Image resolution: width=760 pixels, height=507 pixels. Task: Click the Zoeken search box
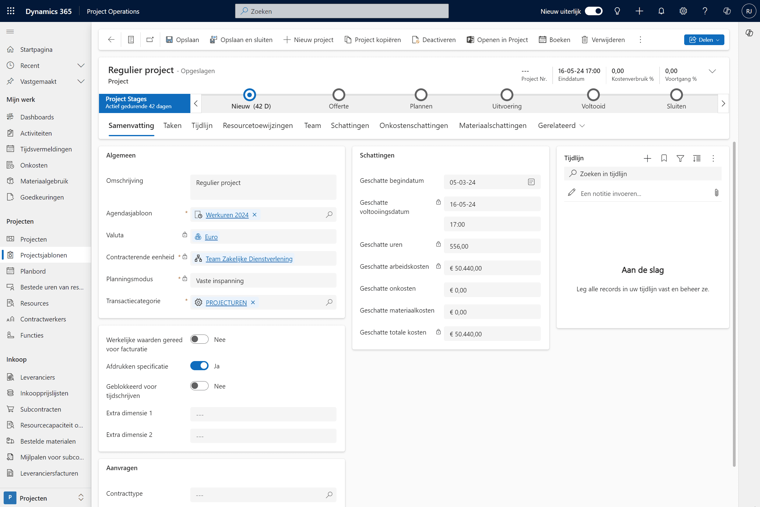coord(342,11)
